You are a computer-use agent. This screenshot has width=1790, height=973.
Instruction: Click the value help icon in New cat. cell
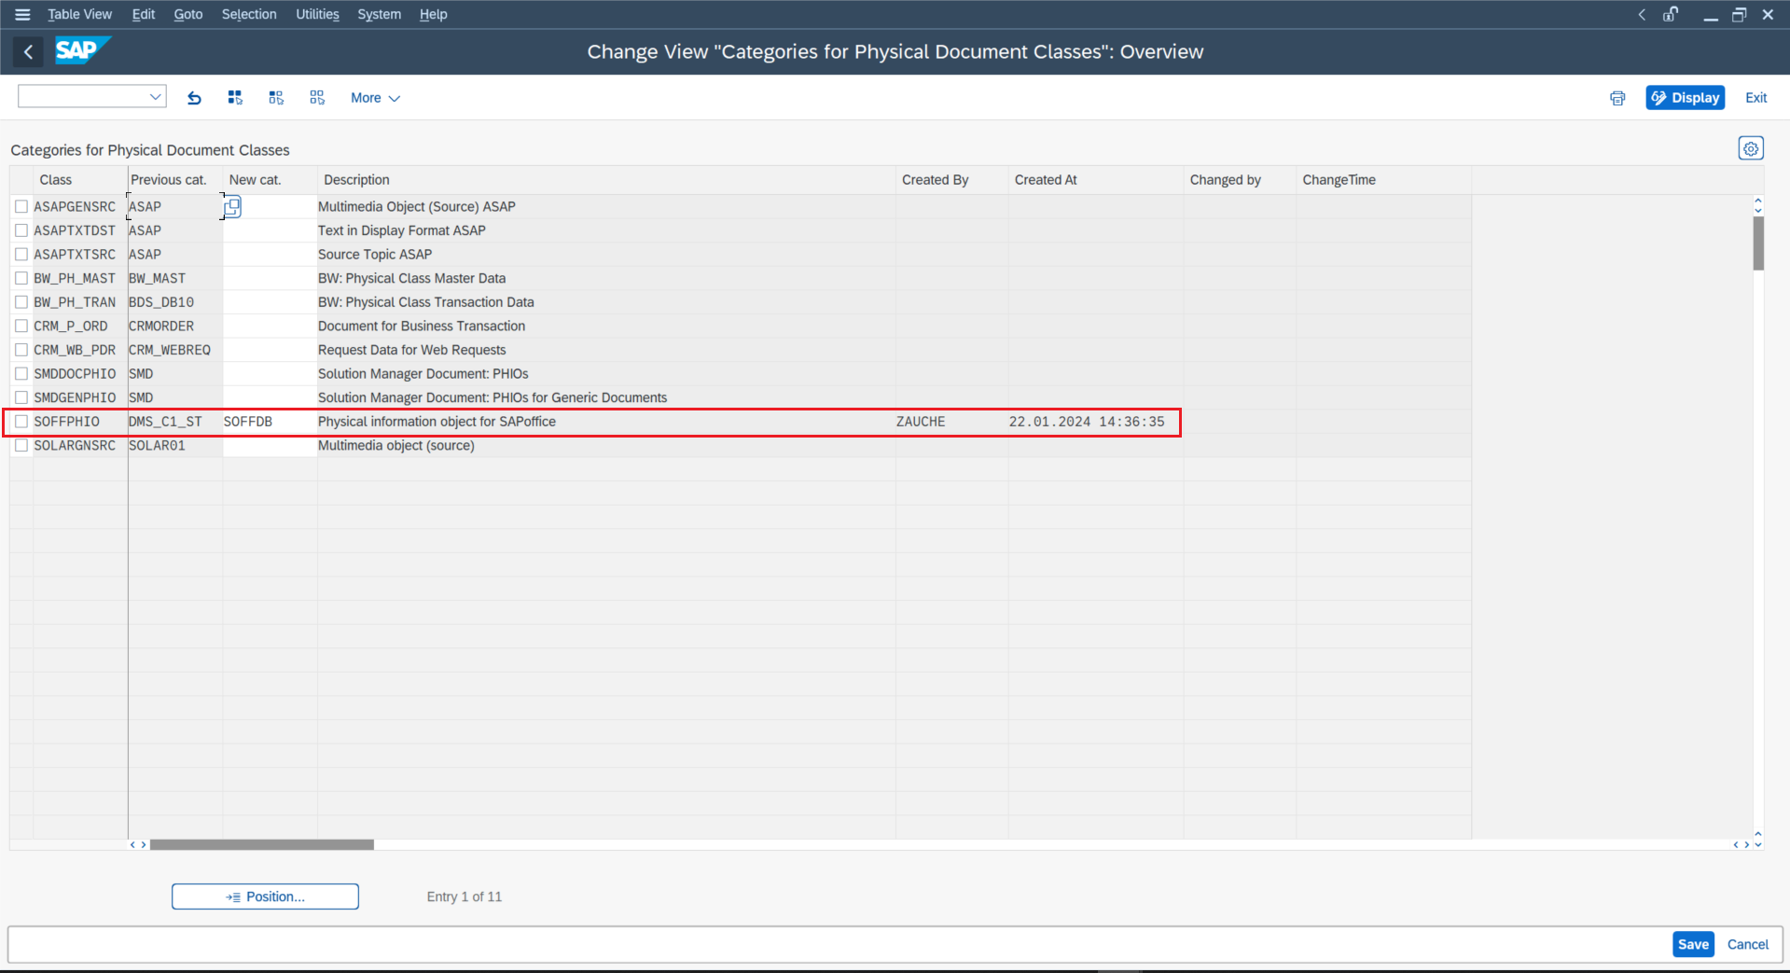(232, 207)
